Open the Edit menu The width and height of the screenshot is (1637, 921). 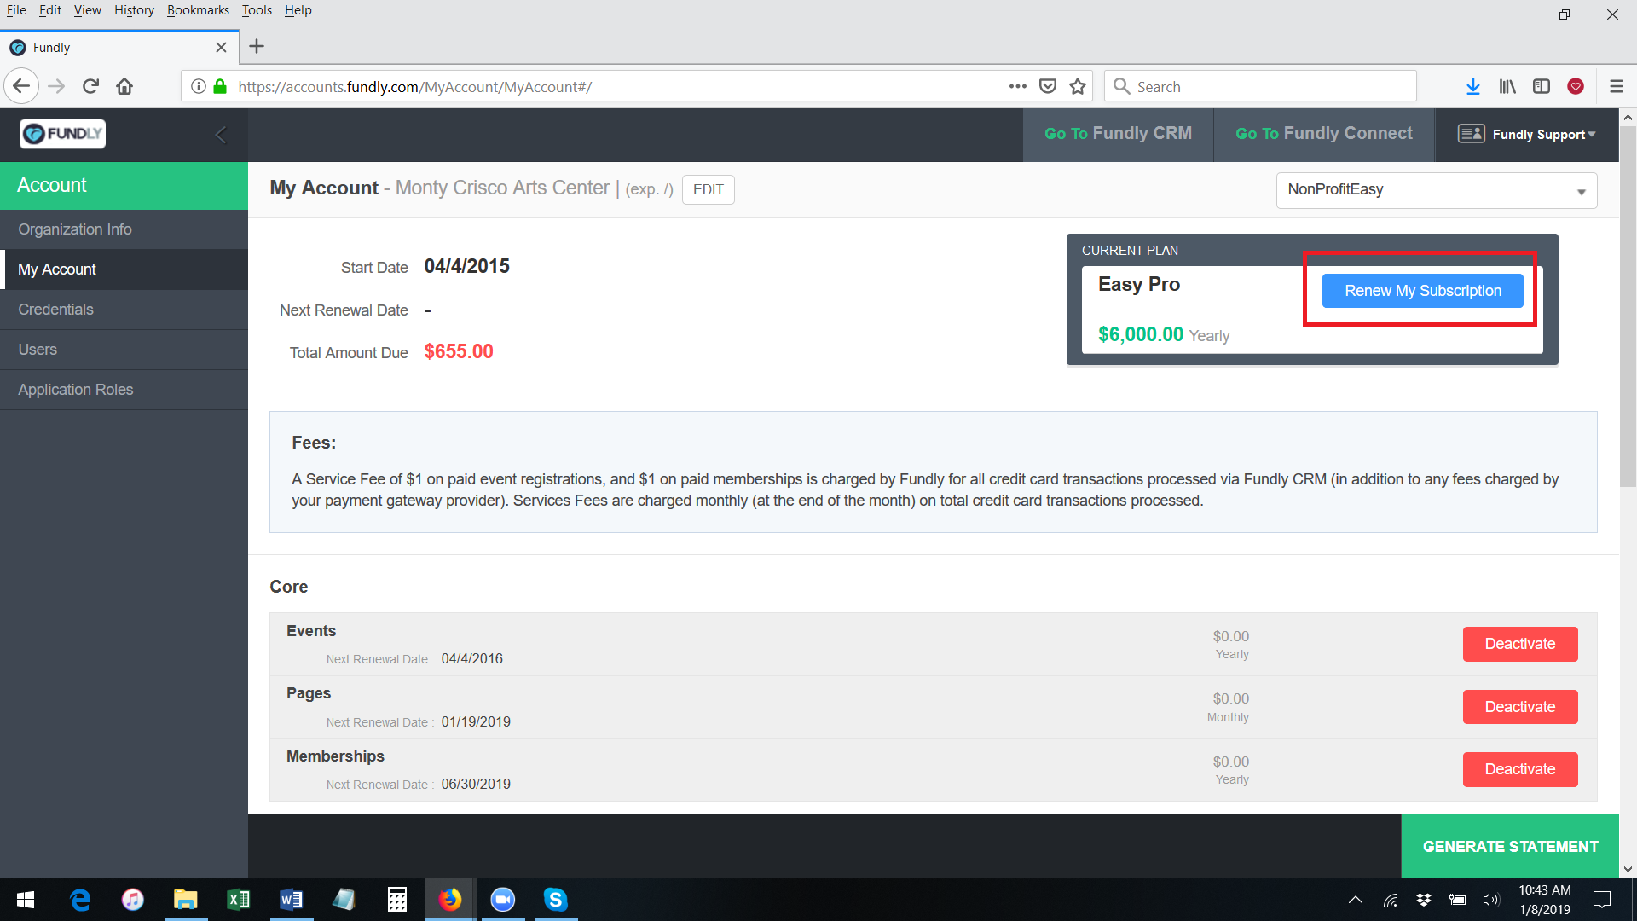pyautogui.click(x=50, y=10)
